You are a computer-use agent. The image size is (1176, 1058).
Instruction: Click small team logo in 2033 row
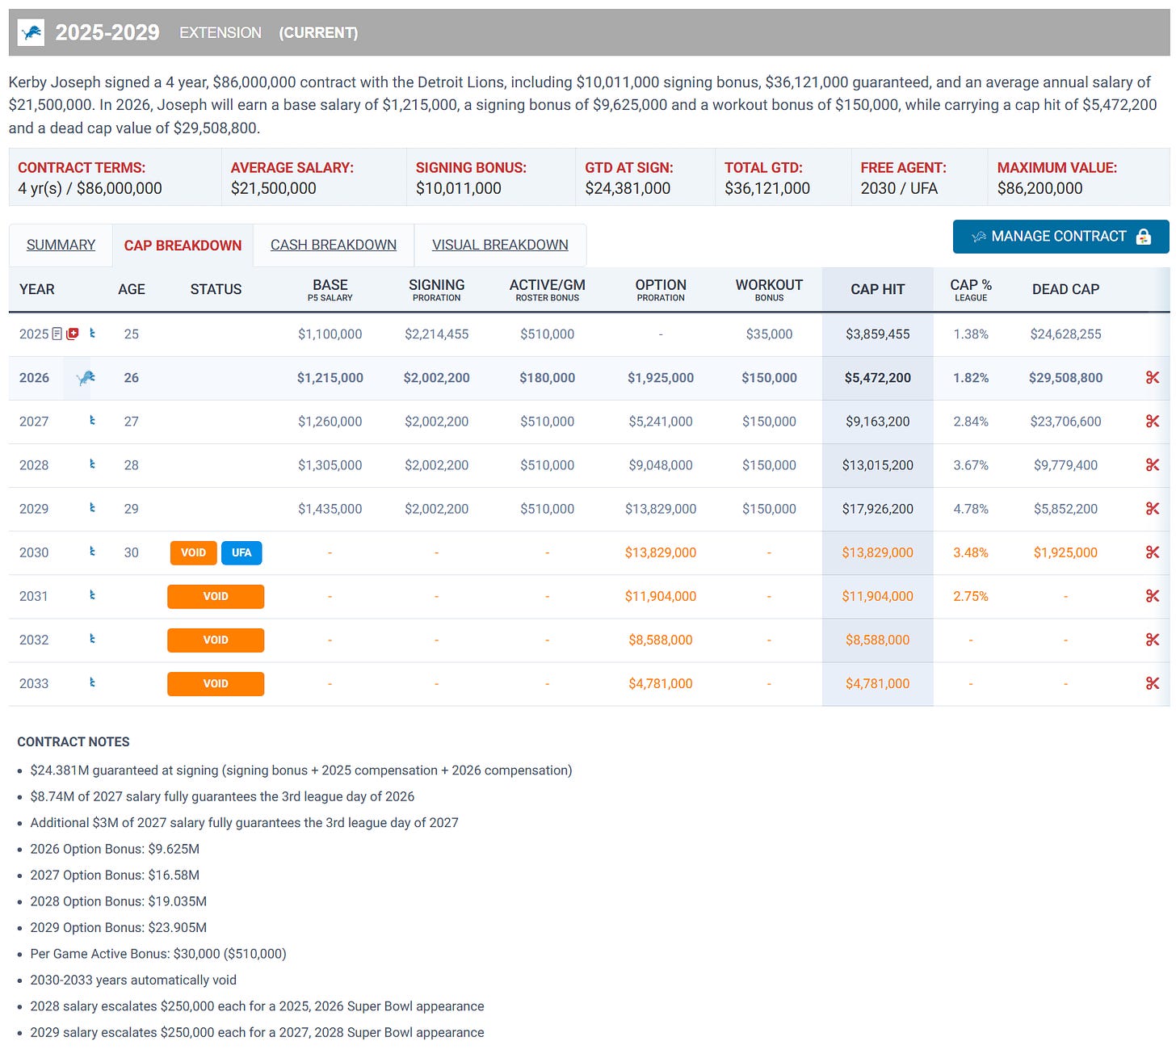click(x=92, y=682)
